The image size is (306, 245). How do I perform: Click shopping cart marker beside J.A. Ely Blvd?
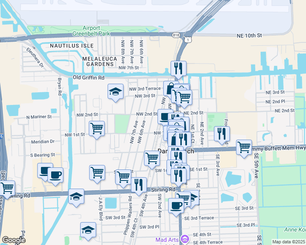97,173
